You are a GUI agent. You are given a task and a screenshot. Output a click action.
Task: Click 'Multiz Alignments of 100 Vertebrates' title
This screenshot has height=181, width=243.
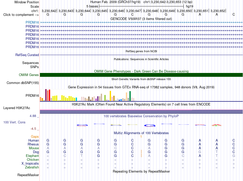point(141,133)
